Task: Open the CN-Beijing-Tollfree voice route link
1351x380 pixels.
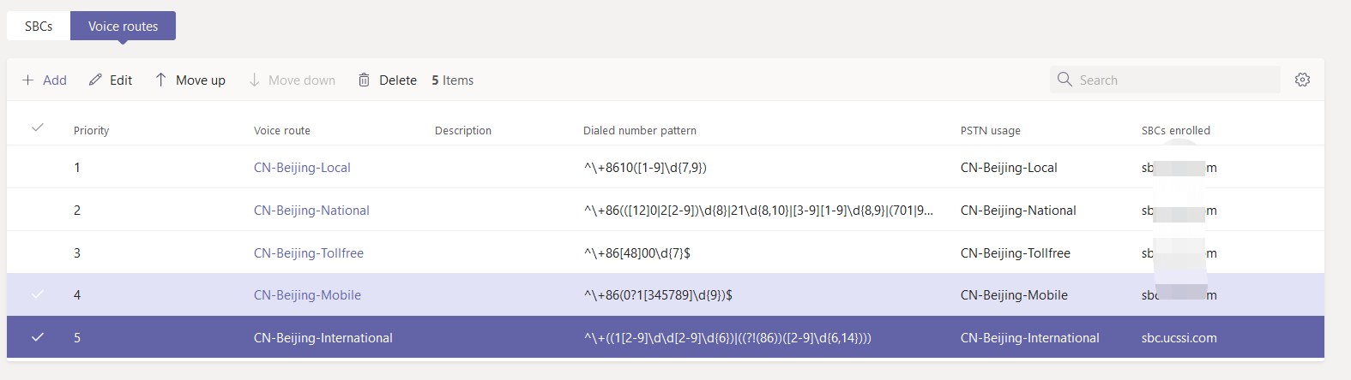Action: pos(309,253)
